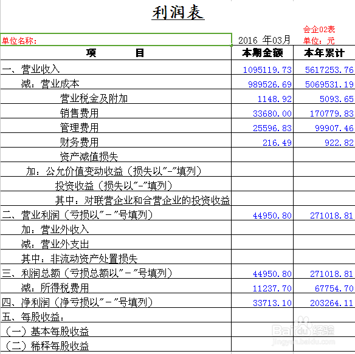The image size is (355, 354).
Task: Click the 资产减值损失 row label
Action: click(89, 157)
